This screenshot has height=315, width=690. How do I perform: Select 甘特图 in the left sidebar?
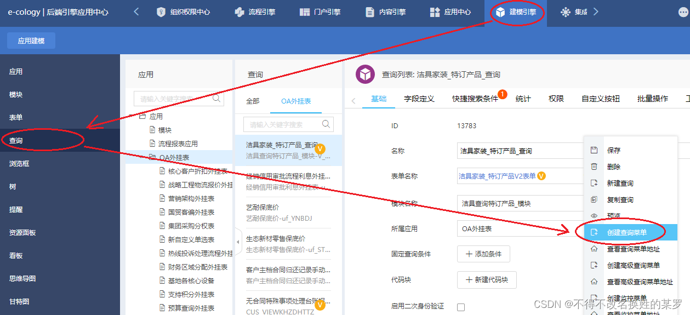coord(60,302)
